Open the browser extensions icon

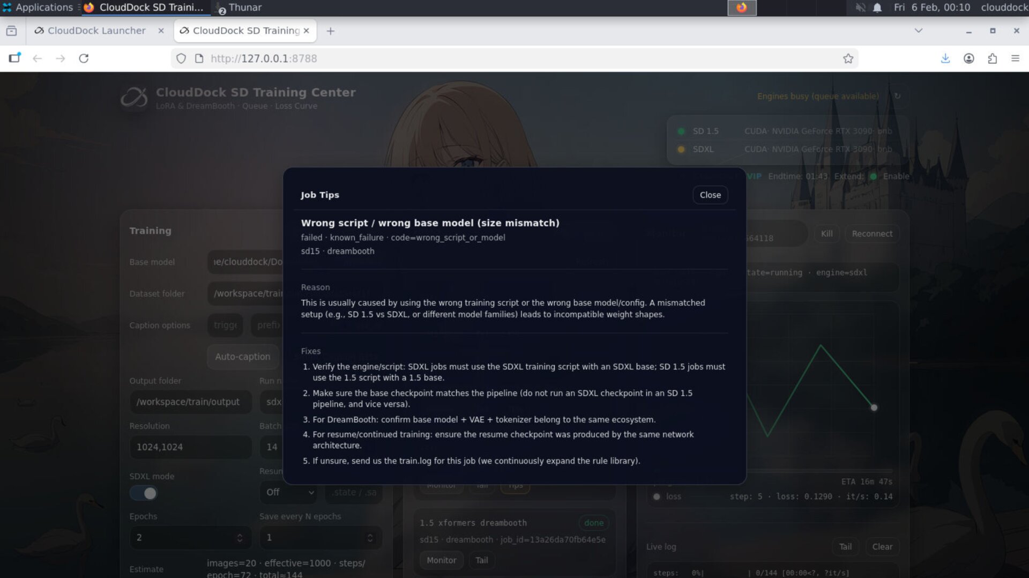[x=992, y=58]
